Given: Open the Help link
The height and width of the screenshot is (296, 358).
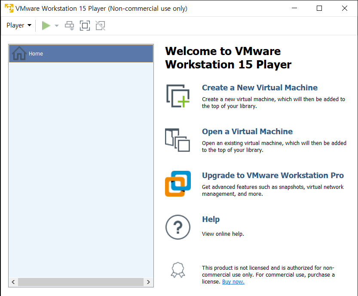Looking at the screenshot, I should point(211,219).
